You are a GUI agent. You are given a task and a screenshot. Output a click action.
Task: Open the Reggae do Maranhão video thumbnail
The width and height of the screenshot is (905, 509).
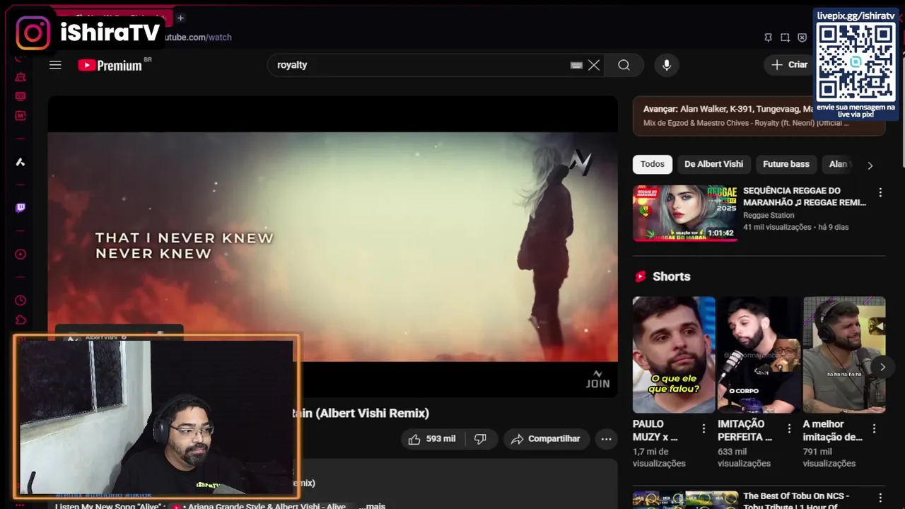[684, 213]
